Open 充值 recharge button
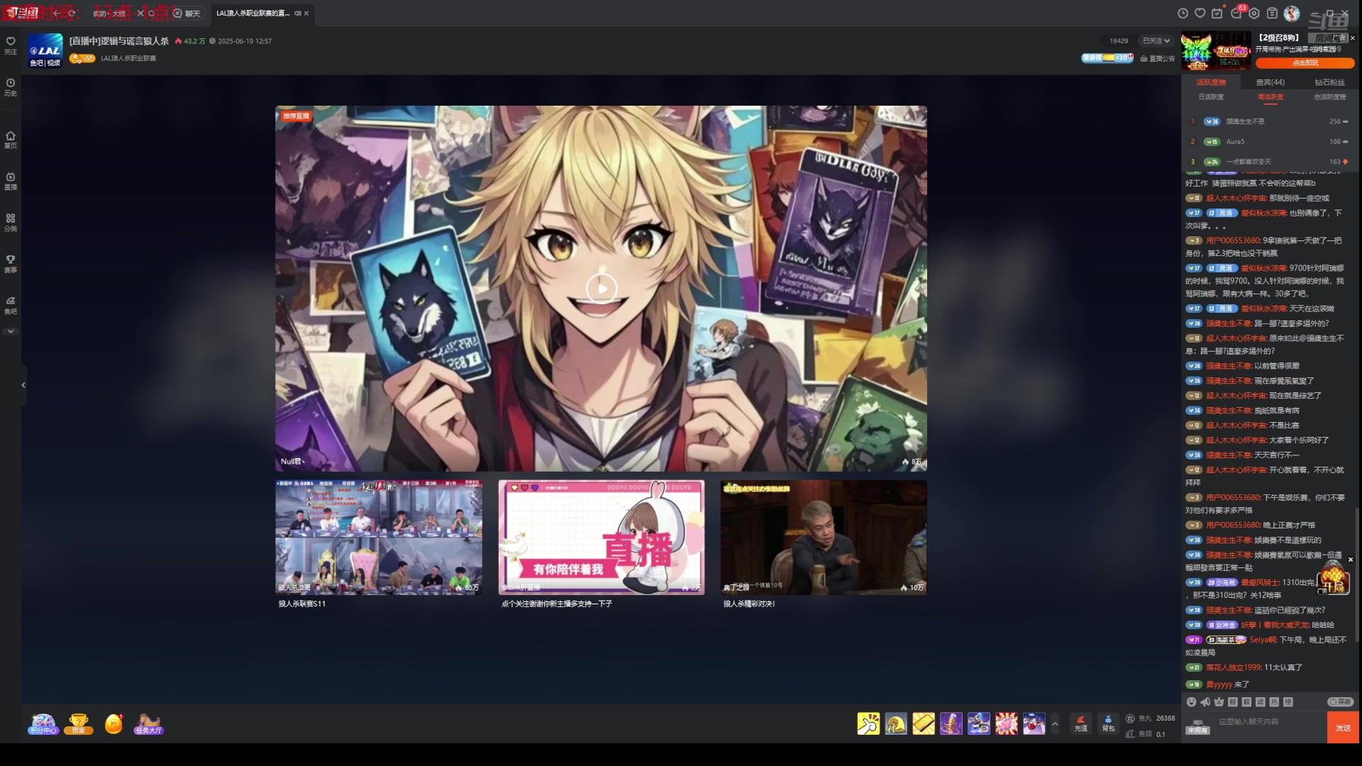1362x766 pixels. (1080, 723)
